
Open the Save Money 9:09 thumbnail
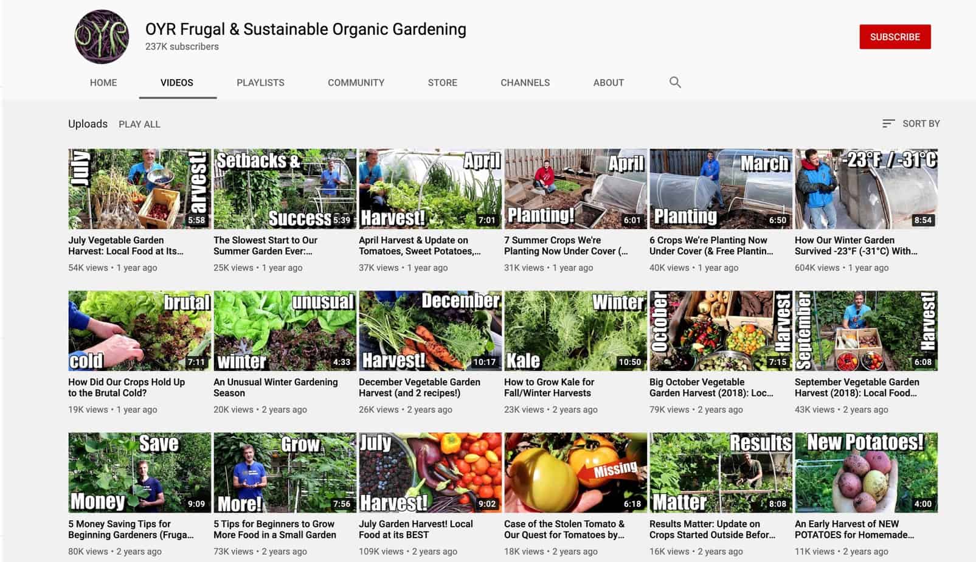tap(139, 472)
